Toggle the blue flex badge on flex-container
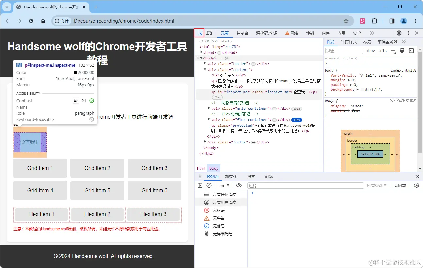This screenshot has height=268, width=423. pyautogui.click(x=296, y=120)
